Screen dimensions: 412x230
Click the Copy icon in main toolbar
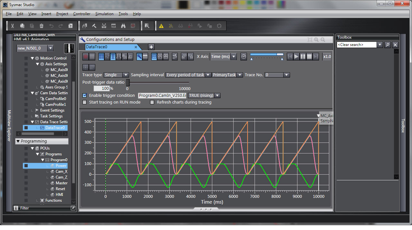pos(22,26)
